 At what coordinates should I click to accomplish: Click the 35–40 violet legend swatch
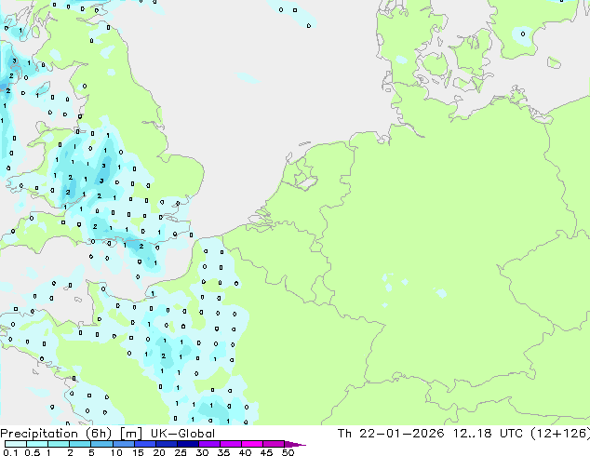[231, 444]
